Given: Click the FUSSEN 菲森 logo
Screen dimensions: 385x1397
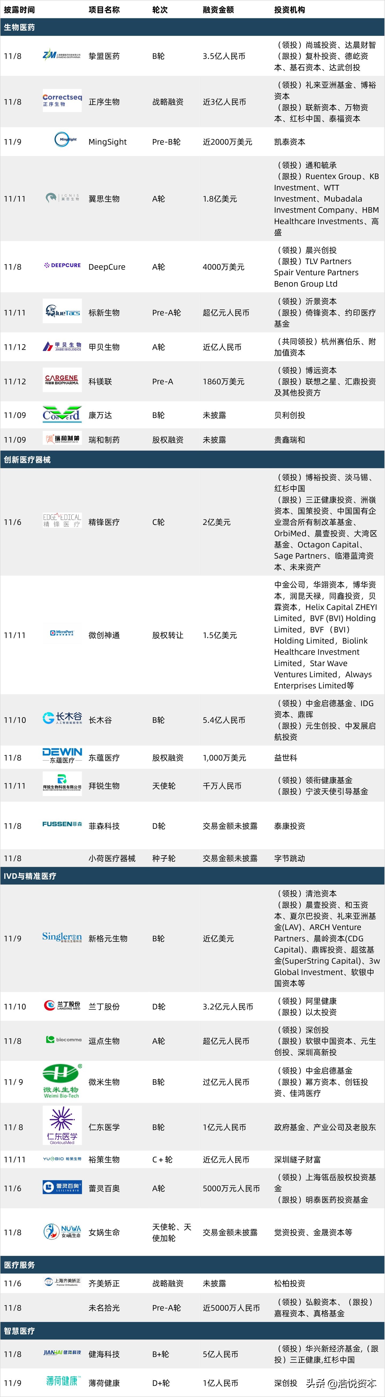Looking at the screenshot, I should (x=62, y=824).
